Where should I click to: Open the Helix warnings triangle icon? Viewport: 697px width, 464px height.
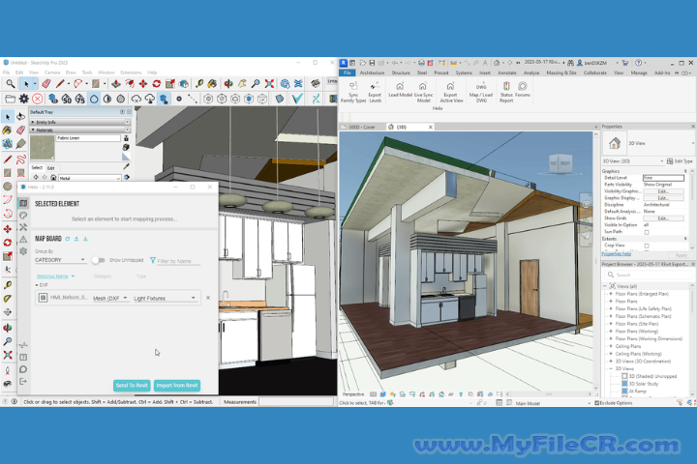coord(23,240)
